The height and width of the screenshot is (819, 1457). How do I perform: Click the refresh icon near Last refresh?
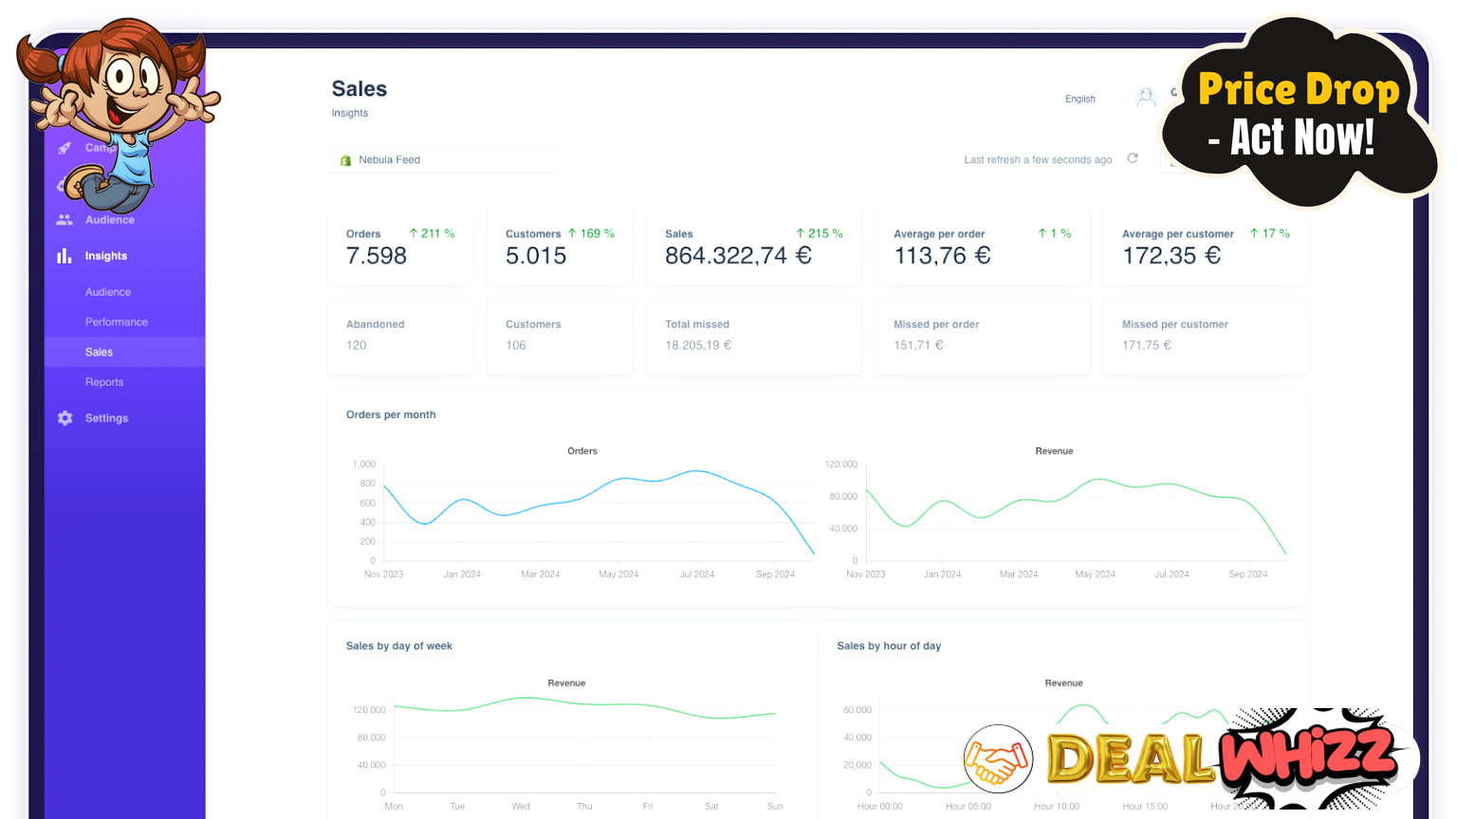(1133, 158)
